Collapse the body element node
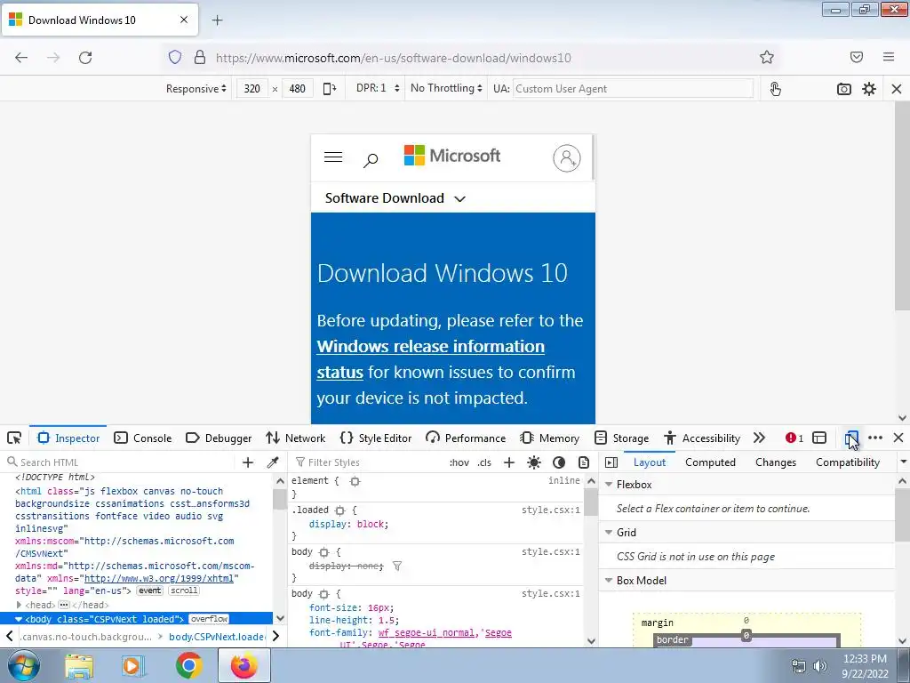 point(19,619)
